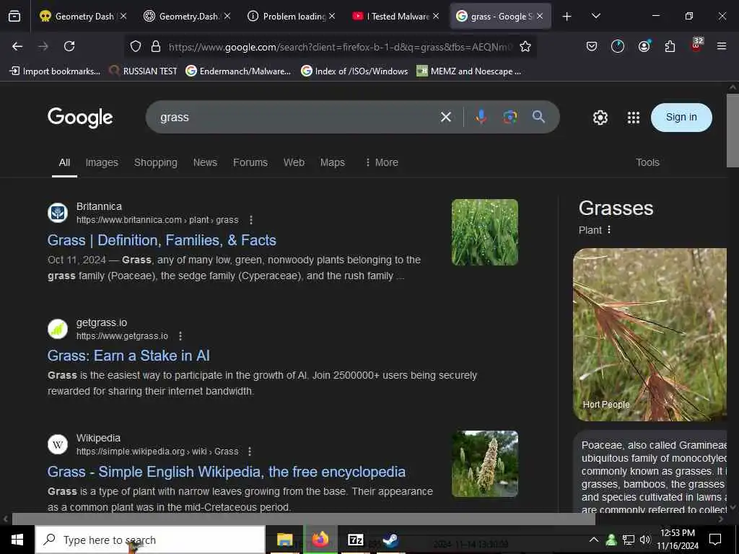
Task: Open Firefox account avatar icon
Action: click(x=644, y=46)
